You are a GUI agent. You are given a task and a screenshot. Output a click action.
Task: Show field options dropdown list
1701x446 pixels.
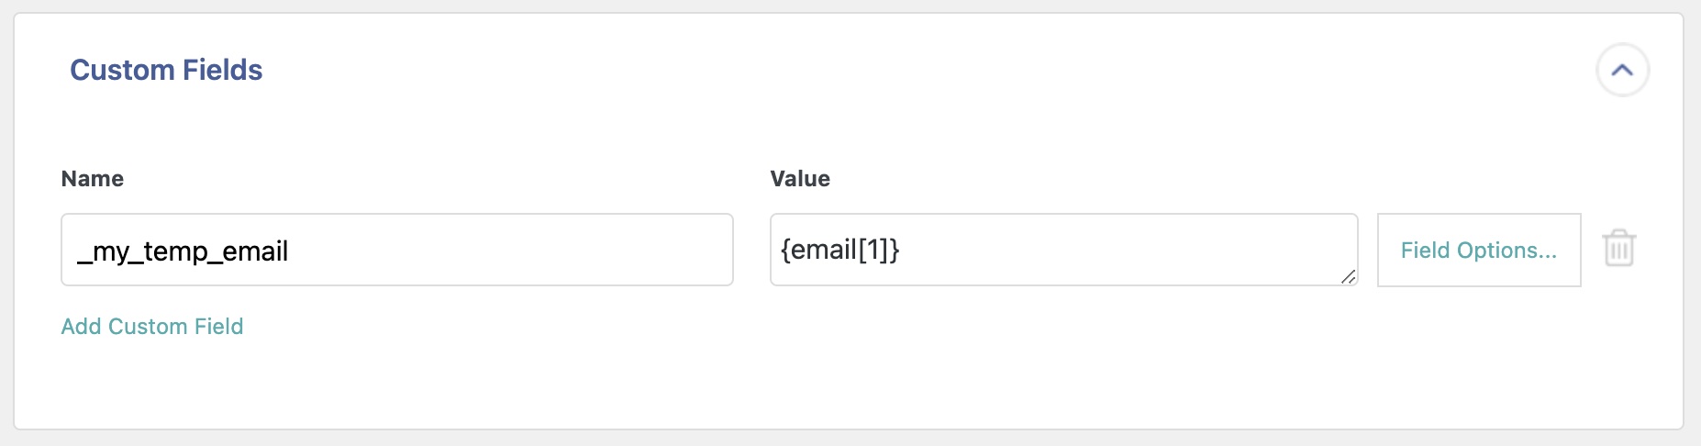(1478, 250)
